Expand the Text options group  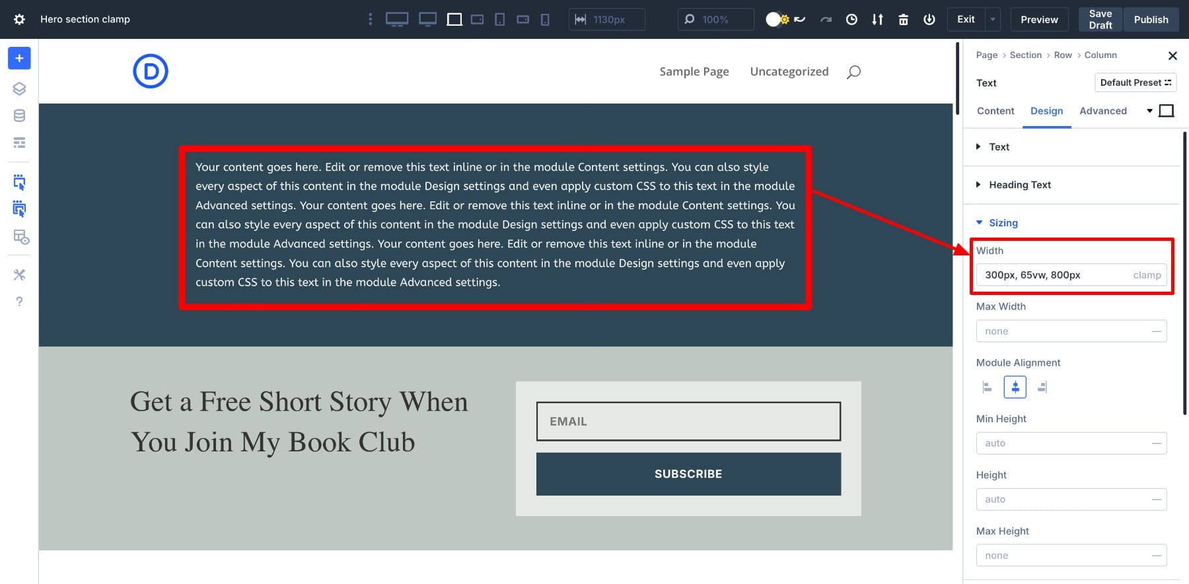999,146
